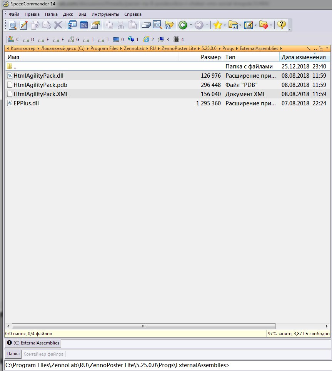Screen dimensions: 332x371
Task: Click the hourglass window icon in toolbar
Action: coord(72,25)
